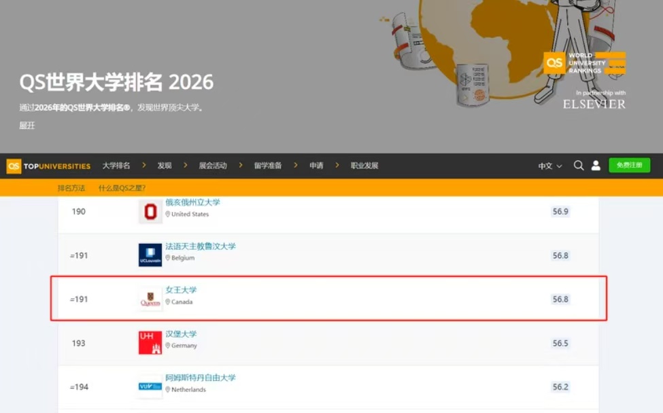Screen dimensions: 663x413
Task: Open the 申请 menu item
Action: coord(316,166)
